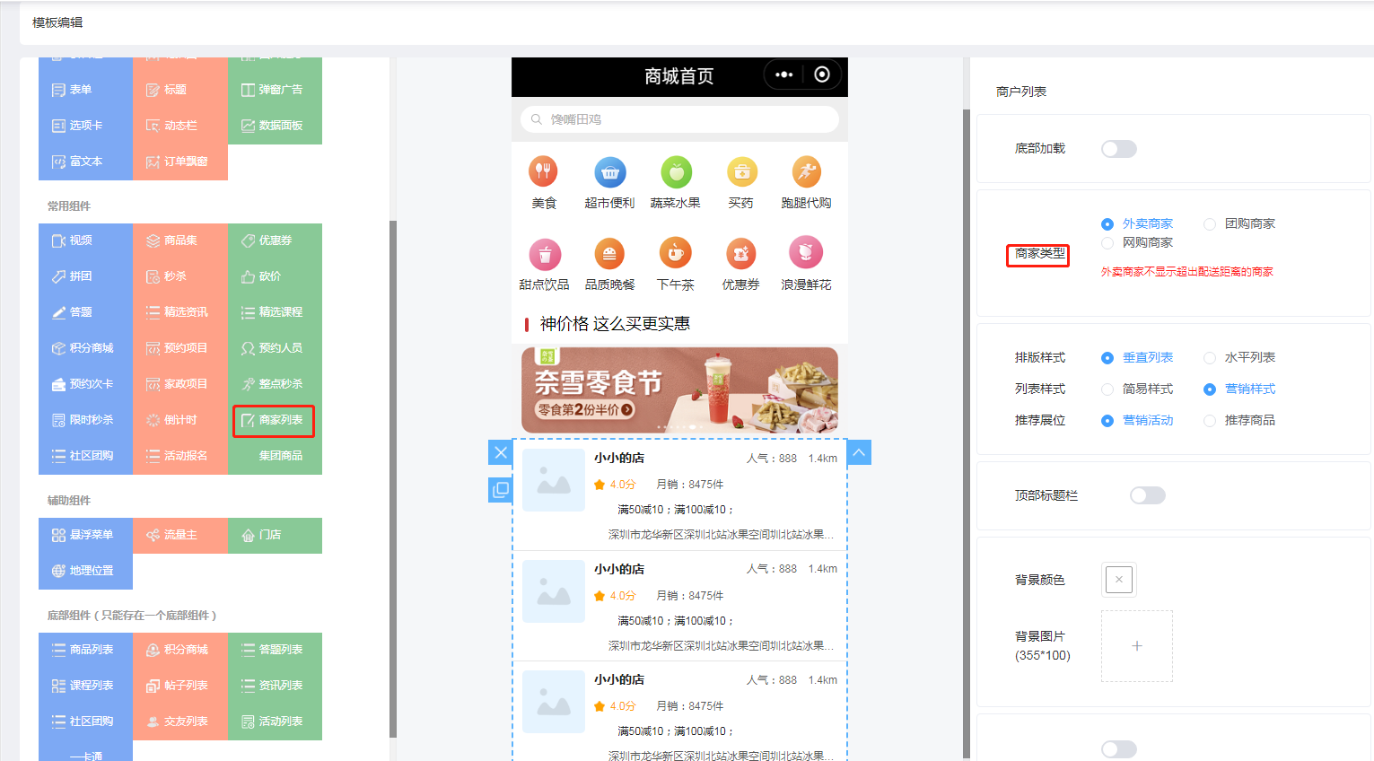This screenshot has width=1374, height=761.
Task: Add the 商家列表 merchant list component
Action: (x=275, y=420)
